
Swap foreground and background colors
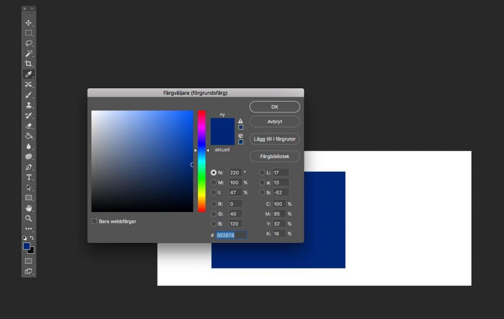pos(32,238)
